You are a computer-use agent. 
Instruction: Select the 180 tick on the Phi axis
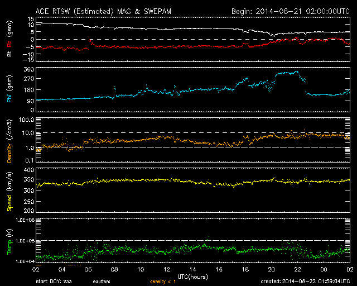(29, 90)
